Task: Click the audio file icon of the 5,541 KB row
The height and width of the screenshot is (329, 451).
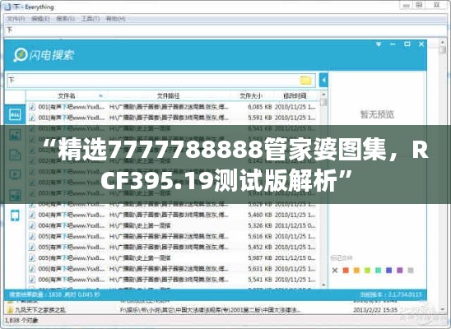Action: click(32, 280)
